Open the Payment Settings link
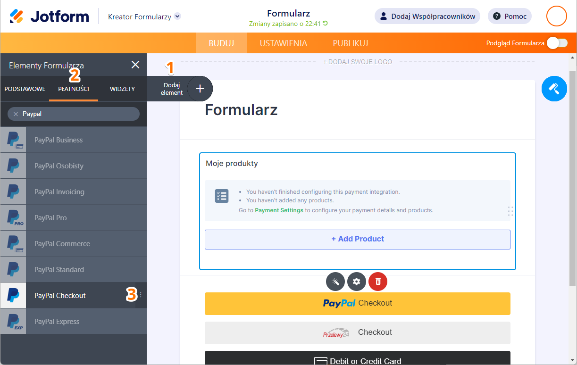Image resolution: width=577 pixels, height=365 pixels. (x=279, y=210)
